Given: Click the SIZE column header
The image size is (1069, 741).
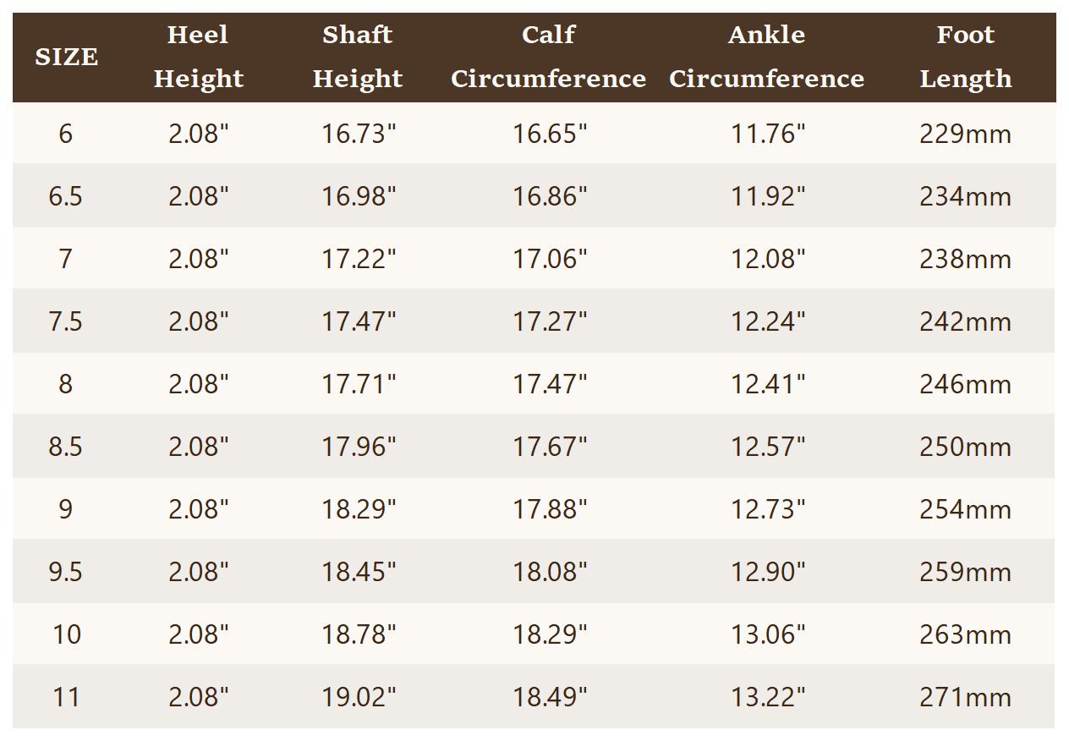Looking at the screenshot, I should tap(66, 58).
